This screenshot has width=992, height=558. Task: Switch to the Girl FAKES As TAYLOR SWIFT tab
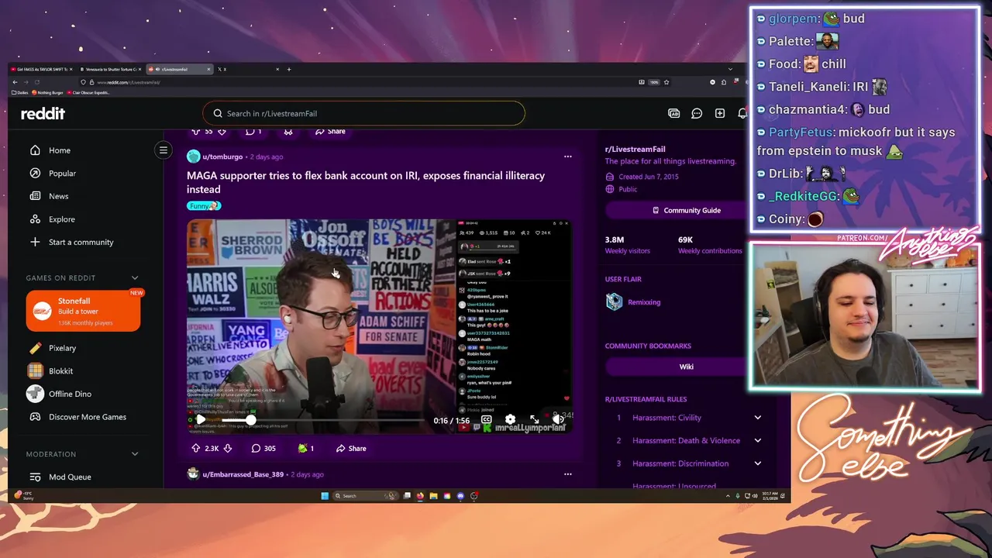[40, 69]
